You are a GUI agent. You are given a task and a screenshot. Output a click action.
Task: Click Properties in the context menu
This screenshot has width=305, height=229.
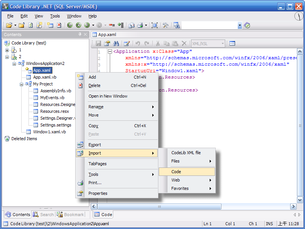[x=117, y=193]
